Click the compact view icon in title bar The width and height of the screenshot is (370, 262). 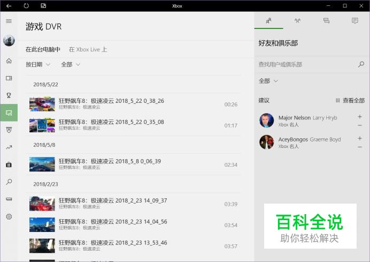tap(43, 6)
